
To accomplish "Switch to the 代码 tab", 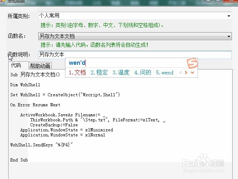I will [16, 66].
